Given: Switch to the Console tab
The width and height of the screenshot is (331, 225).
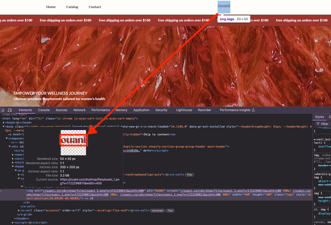Looking at the screenshot, I should [44, 110].
